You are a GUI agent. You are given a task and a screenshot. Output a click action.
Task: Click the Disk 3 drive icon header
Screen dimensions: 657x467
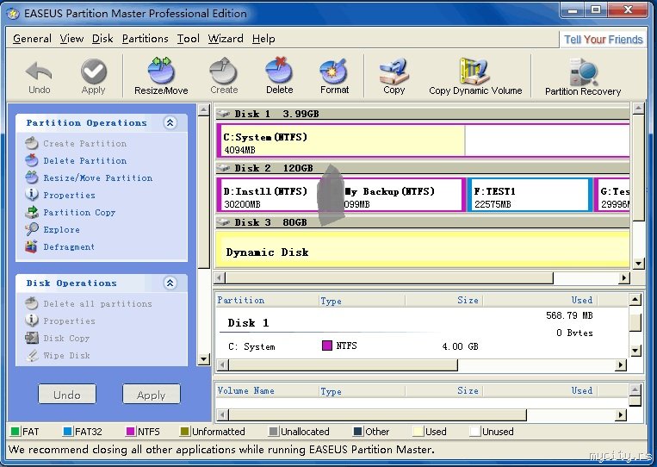pyautogui.click(x=224, y=222)
